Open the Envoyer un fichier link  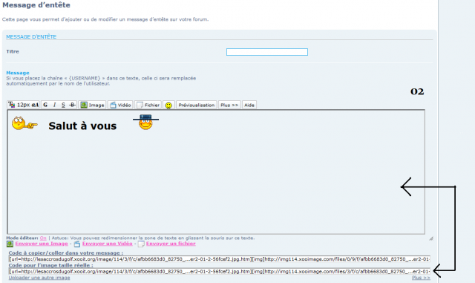click(171, 244)
